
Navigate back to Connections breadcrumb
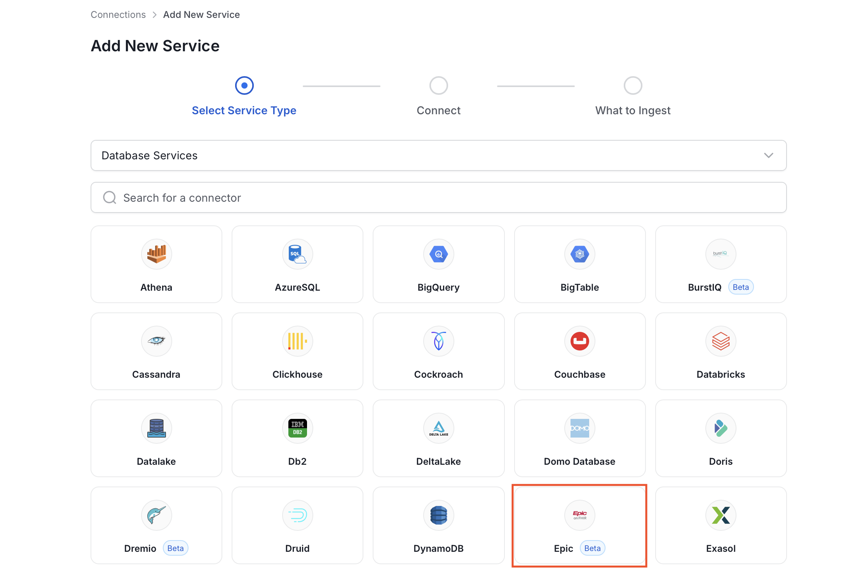click(118, 14)
